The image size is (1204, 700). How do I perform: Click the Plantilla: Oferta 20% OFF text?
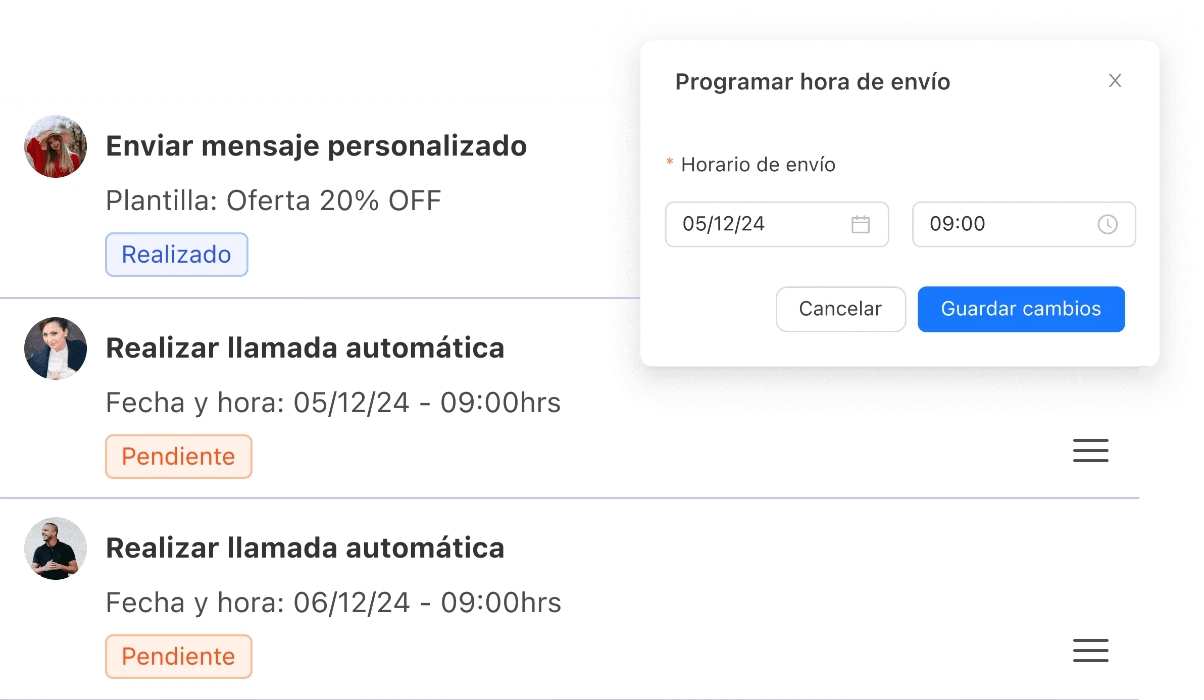click(273, 201)
